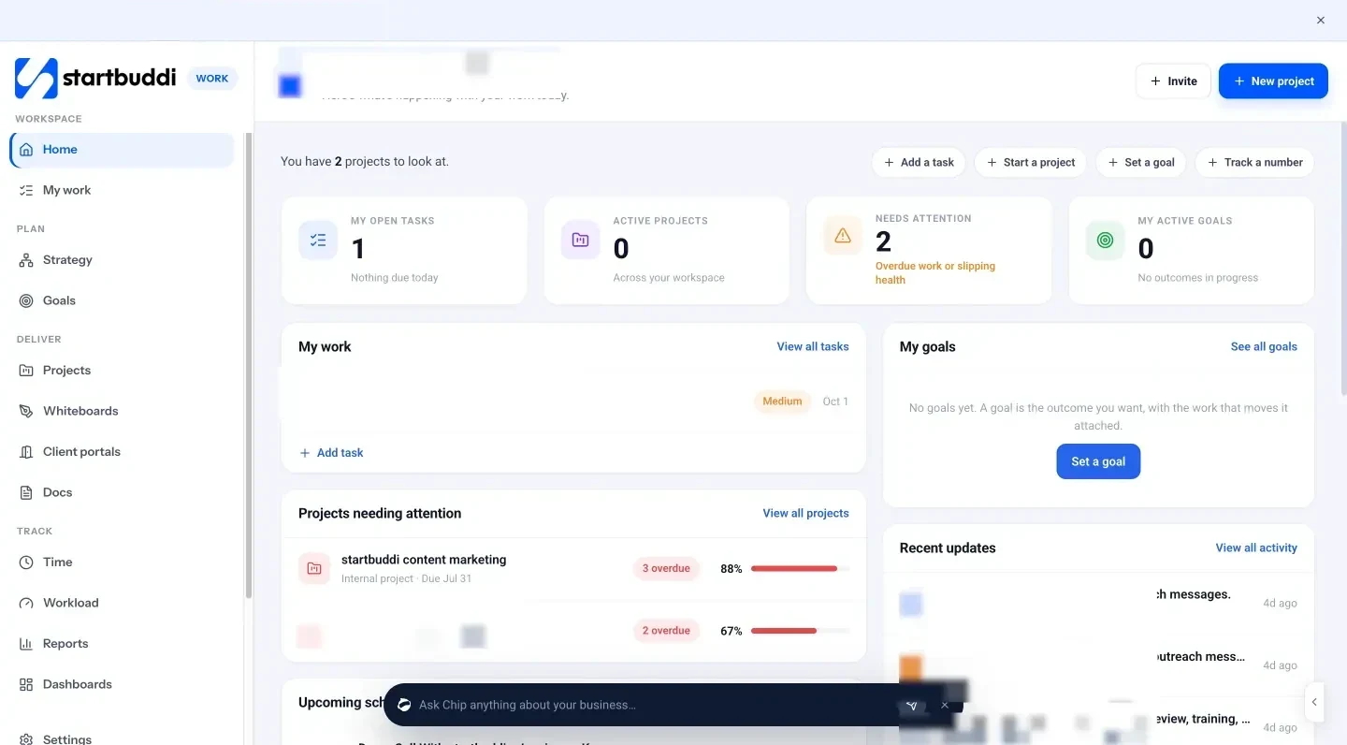Click the 3 overdue badge
The image size is (1347, 745).
(x=667, y=568)
